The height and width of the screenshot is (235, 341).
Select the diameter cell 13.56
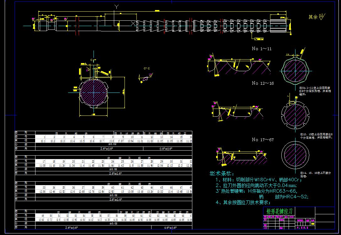189,192
